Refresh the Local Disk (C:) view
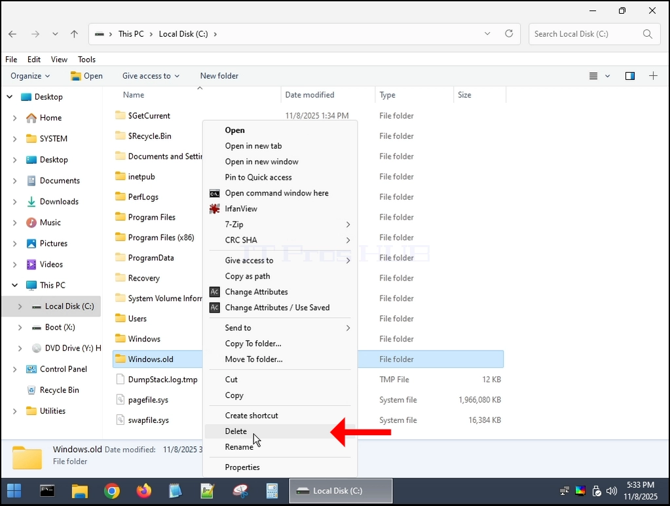 tap(509, 33)
